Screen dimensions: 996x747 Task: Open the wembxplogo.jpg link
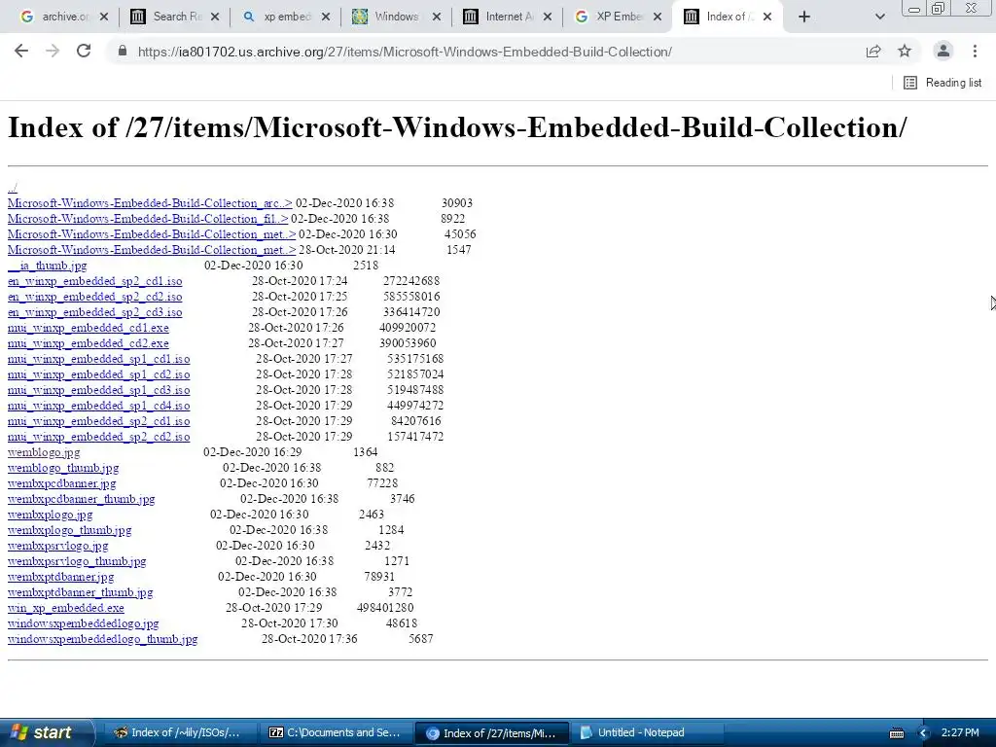51,515
